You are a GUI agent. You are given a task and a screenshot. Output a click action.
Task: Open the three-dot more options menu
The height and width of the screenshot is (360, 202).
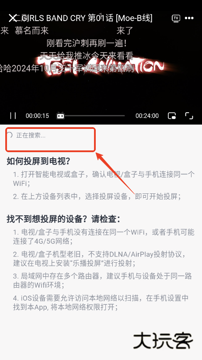coord(189,18)
